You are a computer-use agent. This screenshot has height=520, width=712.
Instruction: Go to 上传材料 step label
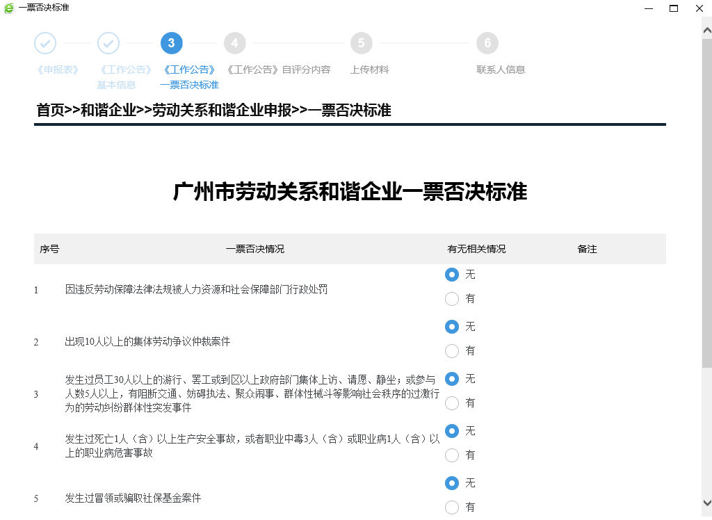tap(369, 70)
